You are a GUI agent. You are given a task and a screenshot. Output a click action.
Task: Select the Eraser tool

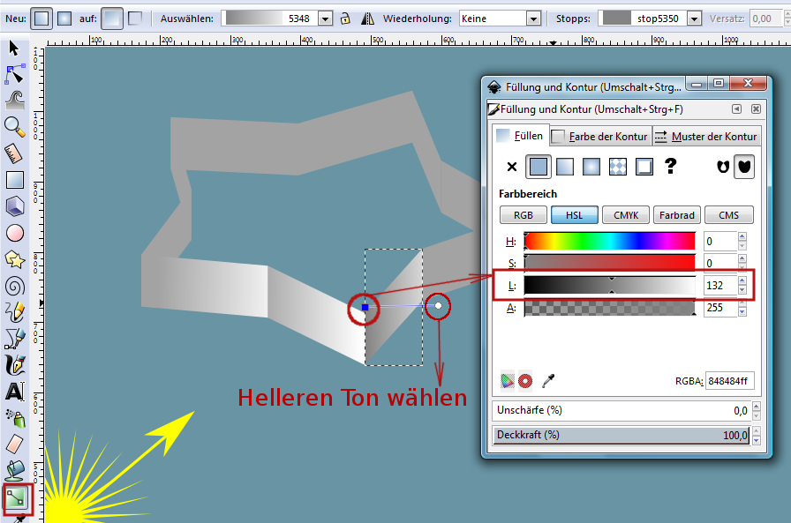pyautogui.click(x=15, y=445)
